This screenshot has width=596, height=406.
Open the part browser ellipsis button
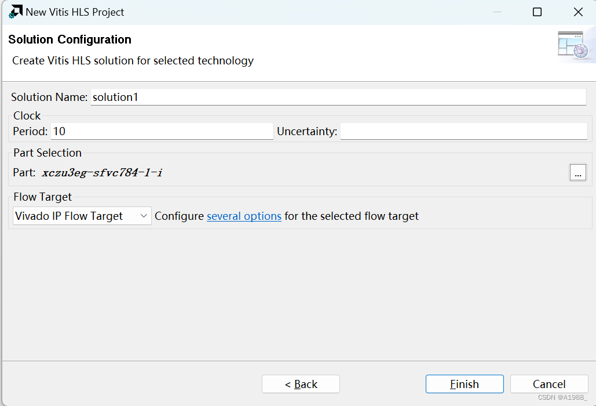pos(578,172)
